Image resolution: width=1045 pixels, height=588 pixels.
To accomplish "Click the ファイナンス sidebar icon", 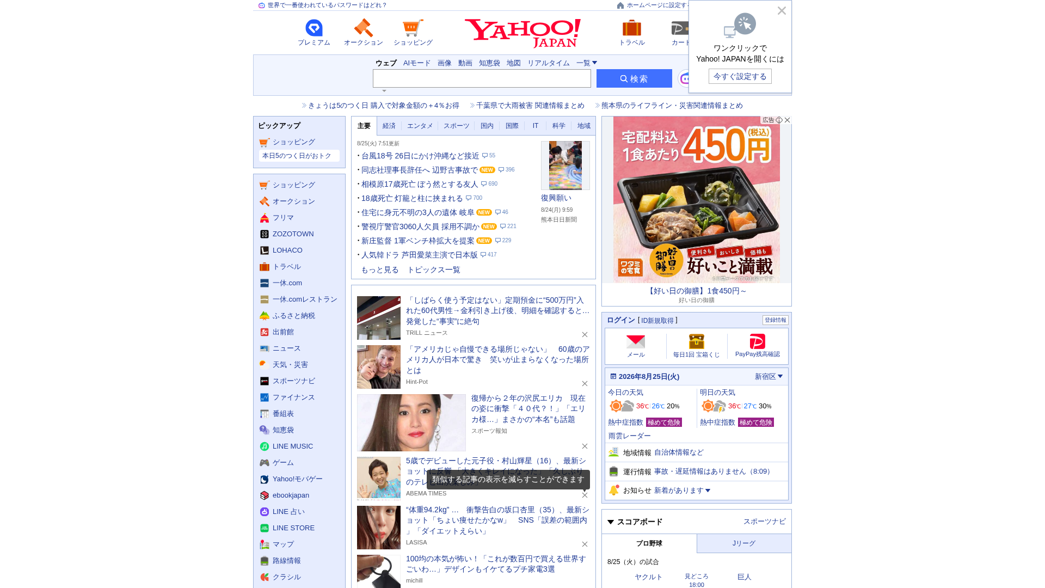I will pos(265,397).
